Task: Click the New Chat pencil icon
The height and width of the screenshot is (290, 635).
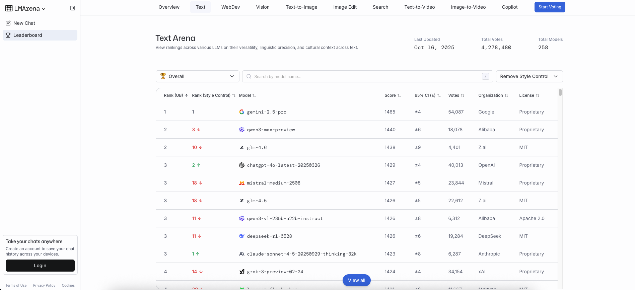Action: [8, 23]
